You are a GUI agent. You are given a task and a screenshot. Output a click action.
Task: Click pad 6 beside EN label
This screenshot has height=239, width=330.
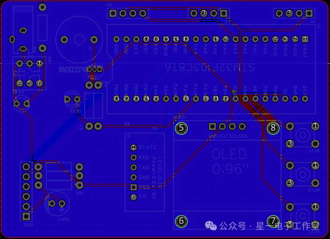pos(133,197)
